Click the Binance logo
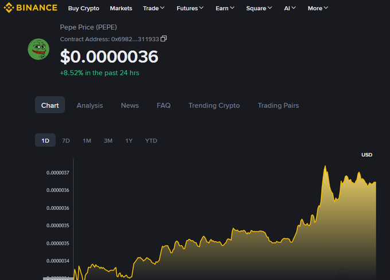This screenshot has width=390, height=280. [x=30, y=7]
